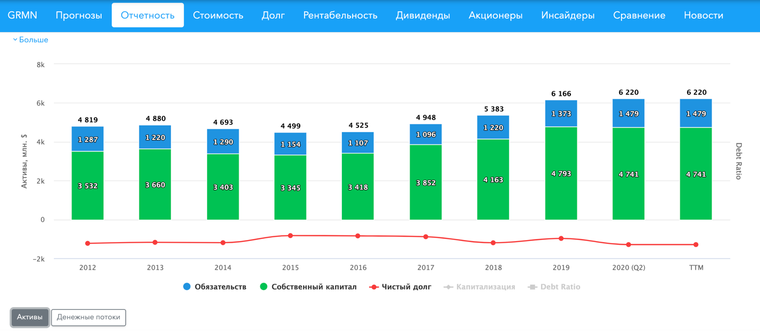Open the Стоимость tab
760x331 pixels.
(218, 15)
